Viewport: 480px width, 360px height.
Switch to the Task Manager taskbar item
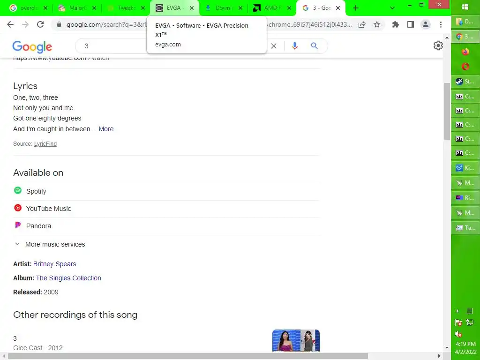[465, 228]
